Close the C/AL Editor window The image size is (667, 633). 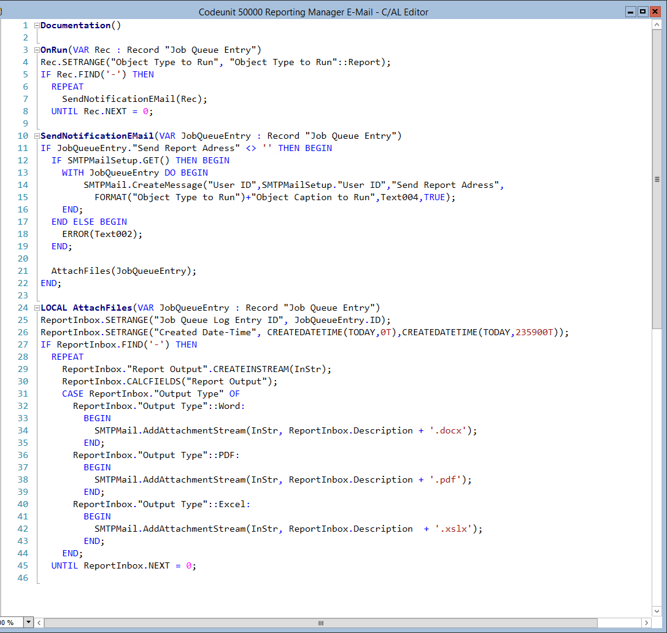(x=656, y=11)
